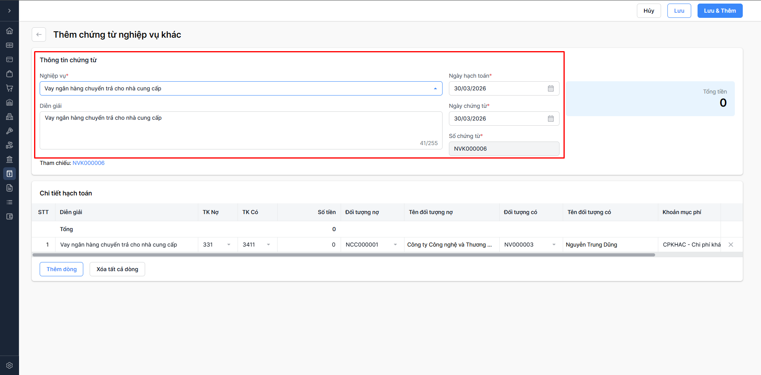Expand the TK Nợ 331 dropdown
This screenshot has height=375, width=761.
pos(229,245)
